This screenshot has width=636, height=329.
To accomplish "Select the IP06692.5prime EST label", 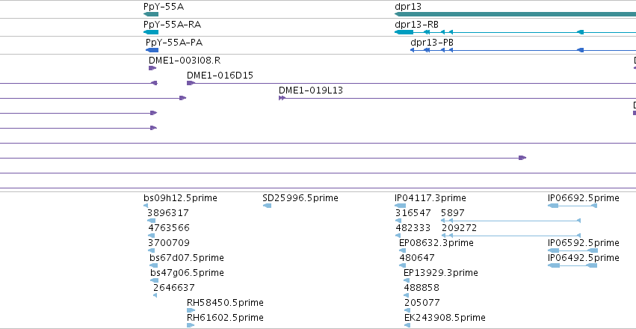I will pyautogui.click(x=583, y=198).
